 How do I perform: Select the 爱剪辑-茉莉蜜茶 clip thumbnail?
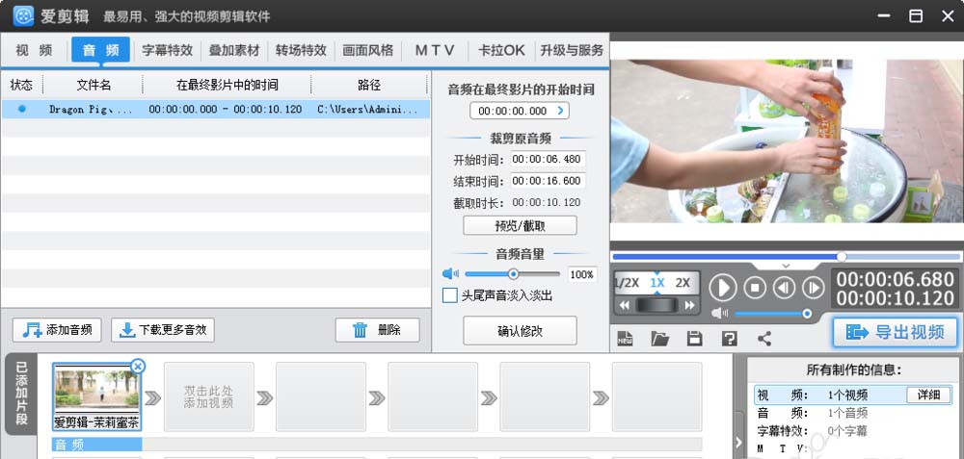[96, 396]
